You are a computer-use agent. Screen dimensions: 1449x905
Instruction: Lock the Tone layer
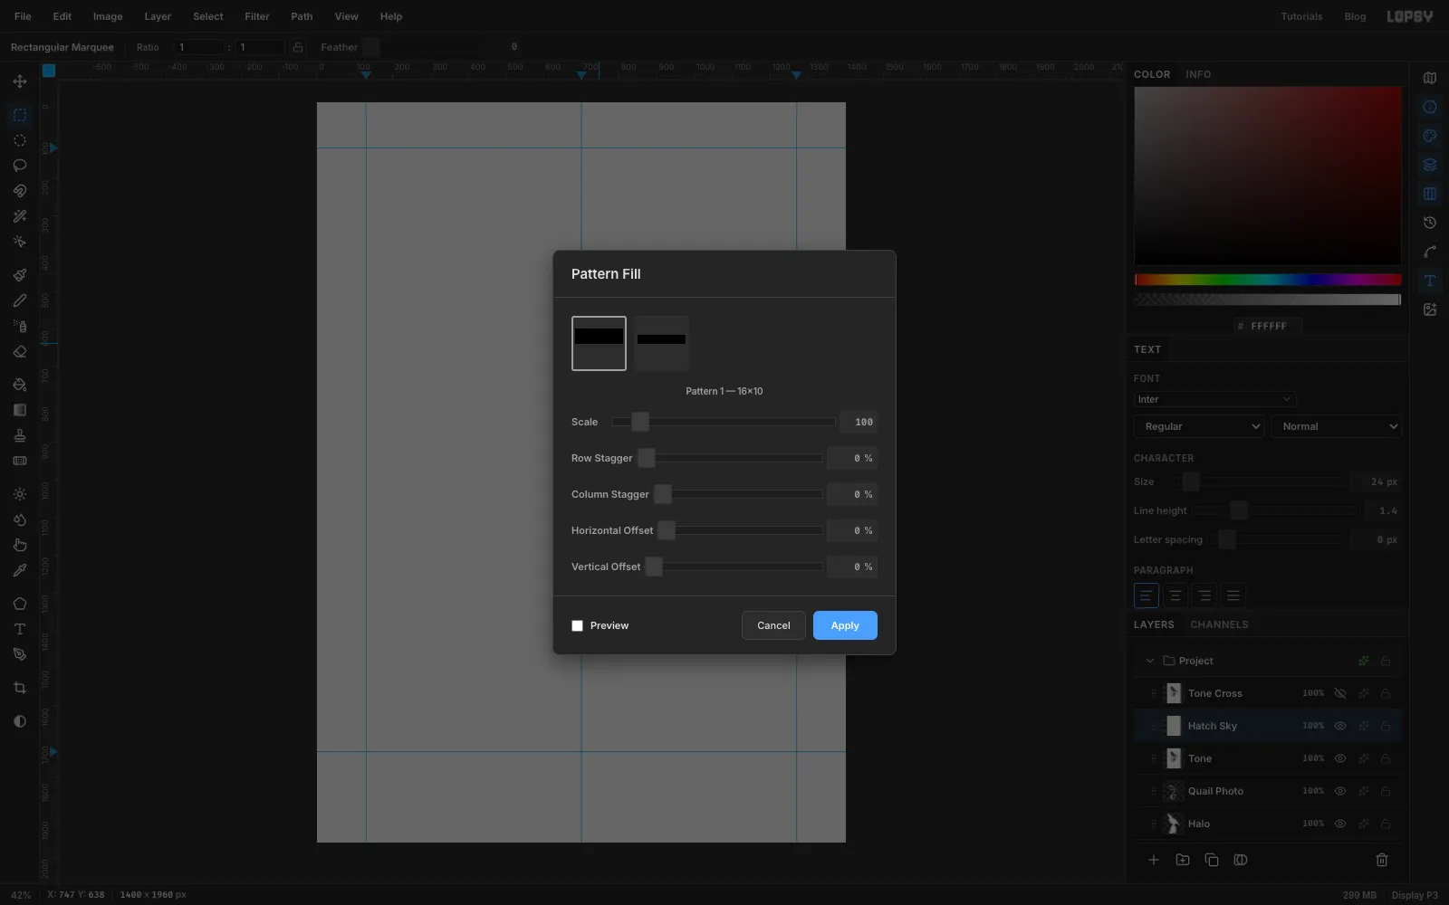click(x=1386, y=758)
